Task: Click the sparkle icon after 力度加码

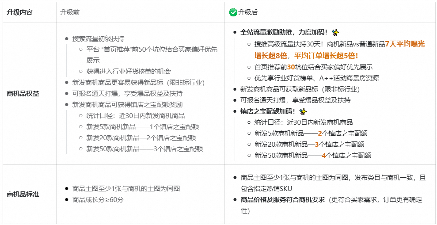Action: (335, 32)
